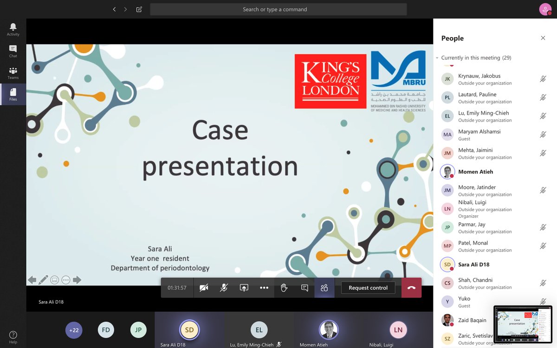Click JP participant avatar in bottom strip
Screen dimensions: 557x348
pyautogui.click(x=138, y=330)
